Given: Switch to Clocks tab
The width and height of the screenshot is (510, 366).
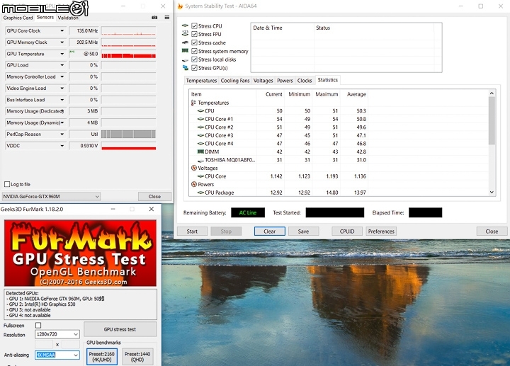Looking at the screenshot, I should coord(305,81).
